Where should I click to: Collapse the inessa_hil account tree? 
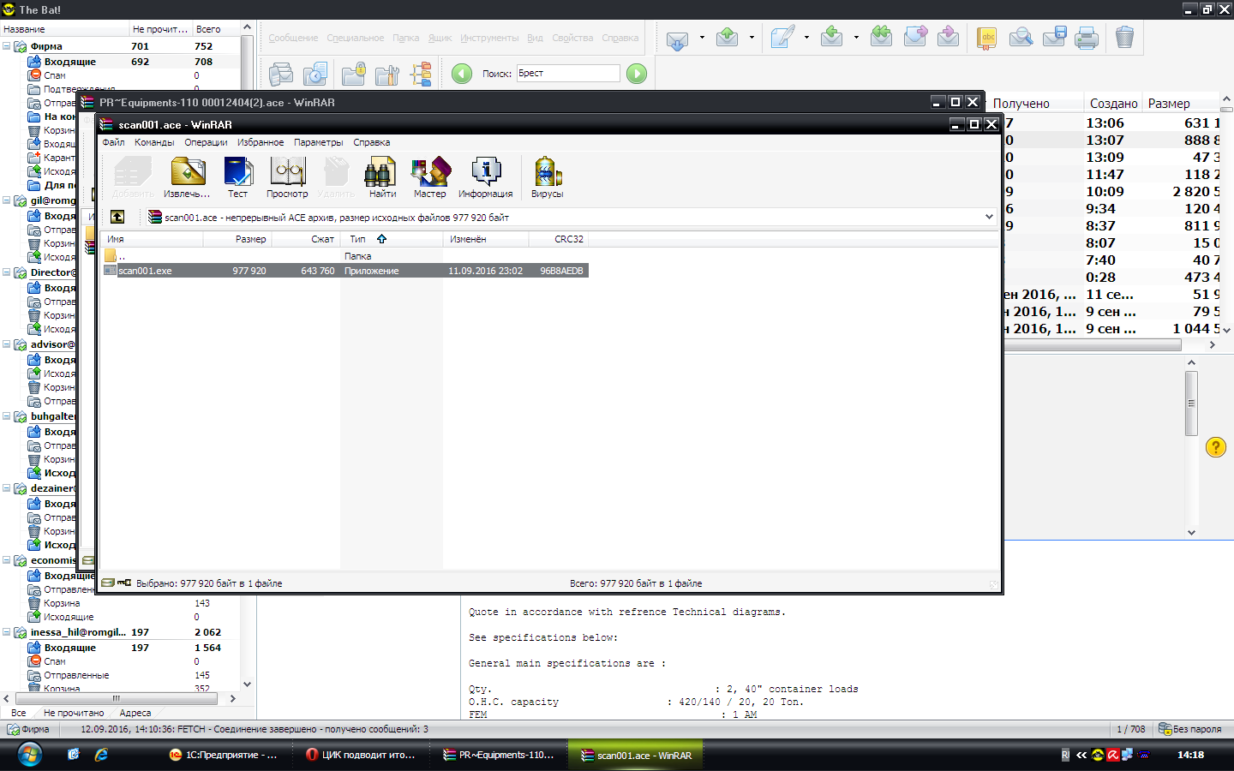coord(7,632)
